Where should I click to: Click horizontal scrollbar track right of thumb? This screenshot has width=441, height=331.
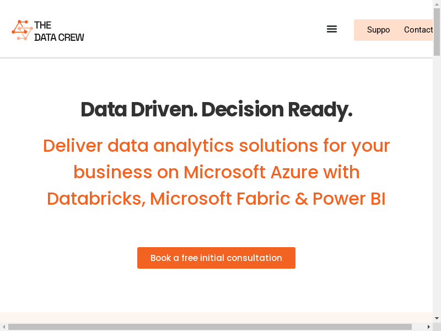(418, 327)
